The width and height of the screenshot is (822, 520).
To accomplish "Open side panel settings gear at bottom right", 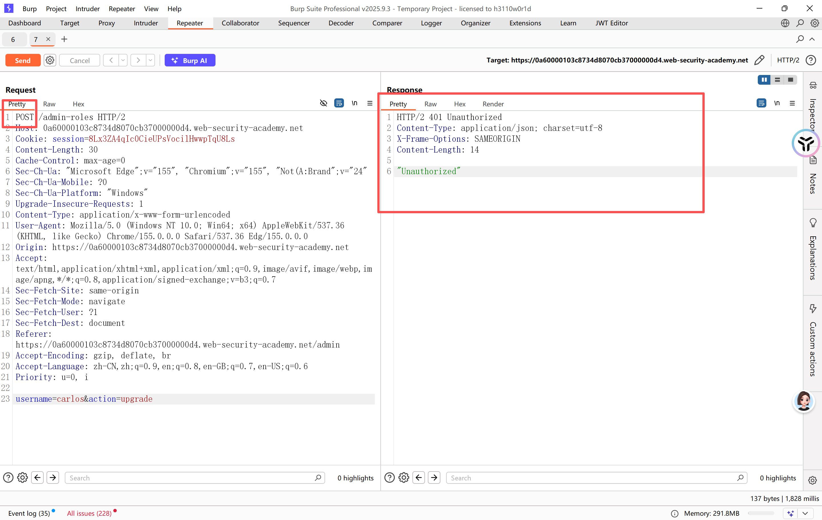I will tap(813, 480).
